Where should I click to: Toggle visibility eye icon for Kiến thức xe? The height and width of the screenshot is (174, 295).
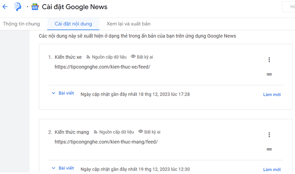(133, 56)
